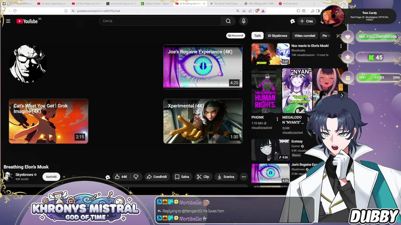Viewport: 401px width, 225px height.
Task: Click the Skyebrows end screen channel avatar
Action: 28,63
